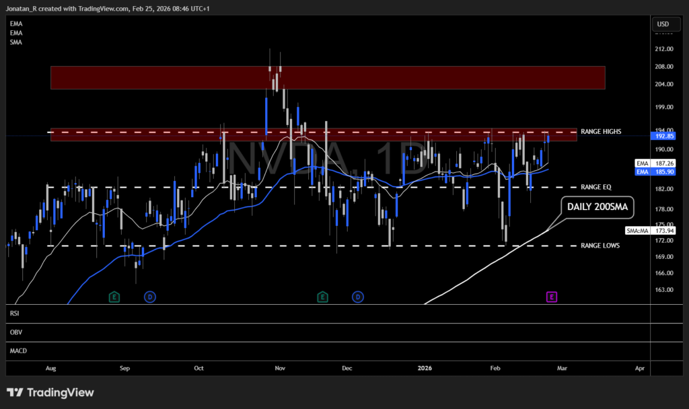Toggle the topmost EMA indicator legend label
The width and height of the screenshot is (689, 409).
[x=14, y=24]
